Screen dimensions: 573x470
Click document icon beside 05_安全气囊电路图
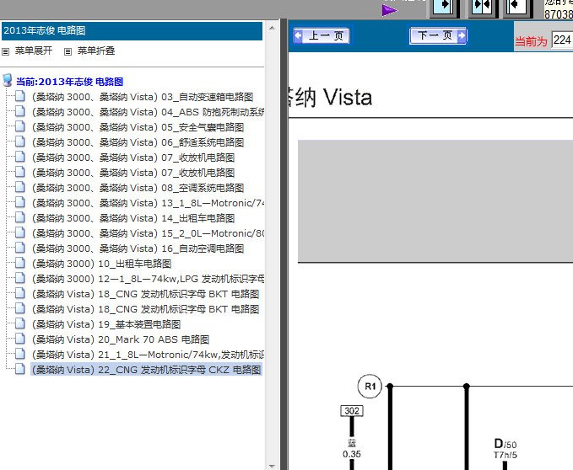[20, 126]
